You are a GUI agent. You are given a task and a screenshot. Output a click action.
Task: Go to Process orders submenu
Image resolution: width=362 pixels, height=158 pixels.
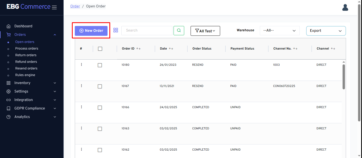(27, 49)
